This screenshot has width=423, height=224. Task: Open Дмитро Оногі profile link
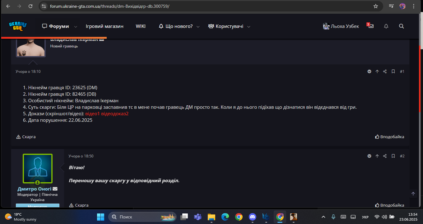click(x=35, y=189)
